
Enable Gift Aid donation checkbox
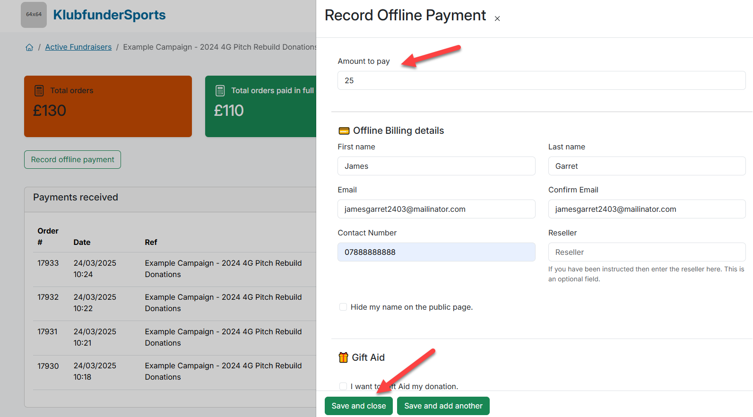click(x=343, y=386)
